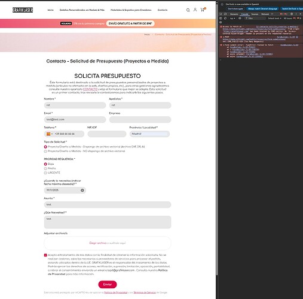Open the site search magnifier icon
The height and width of the screenshot is (299, 303).
(188, 10)
